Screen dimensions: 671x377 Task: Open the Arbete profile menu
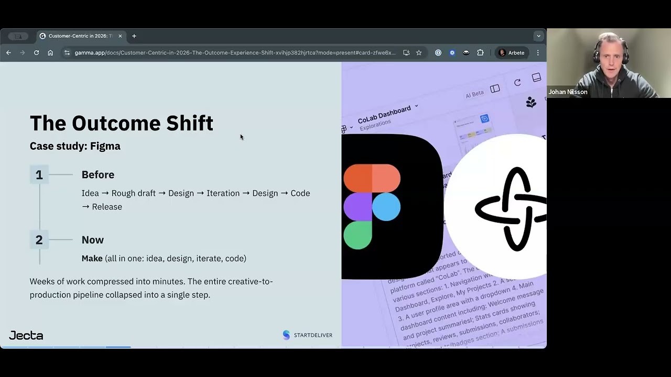(512, 53)
